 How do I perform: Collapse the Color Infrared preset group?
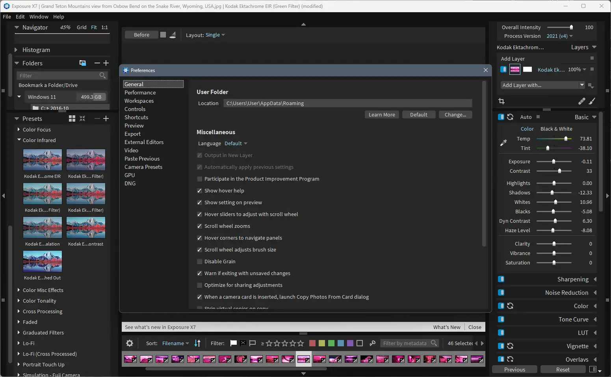(x=19, y=140)
